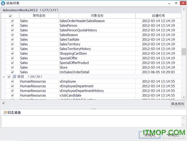Select the UniSalesOrderDetail object name
Screen dimensions: 187x141
pyautogui.click(x=74, y=72)
